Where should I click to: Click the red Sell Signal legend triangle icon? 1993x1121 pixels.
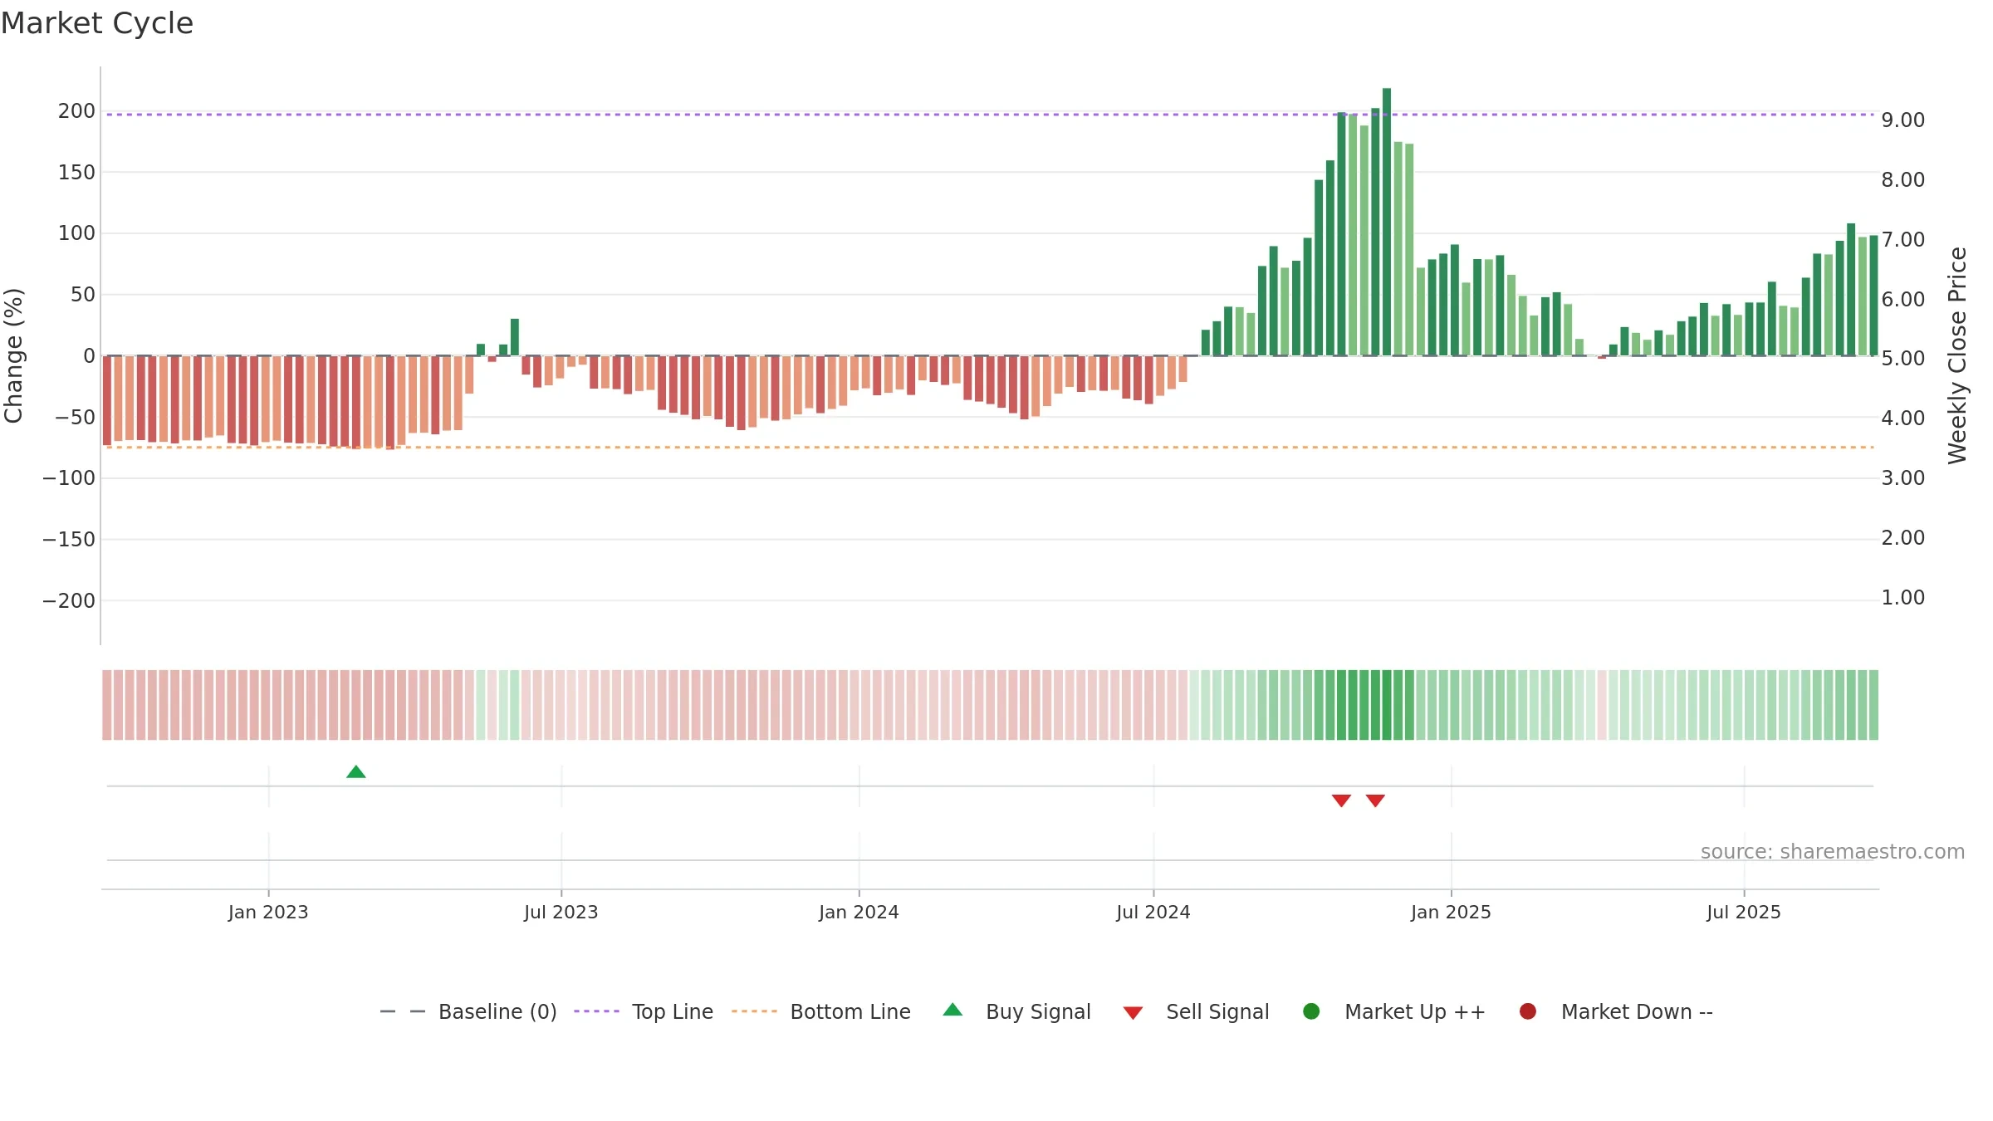tap(1133, 1013)
